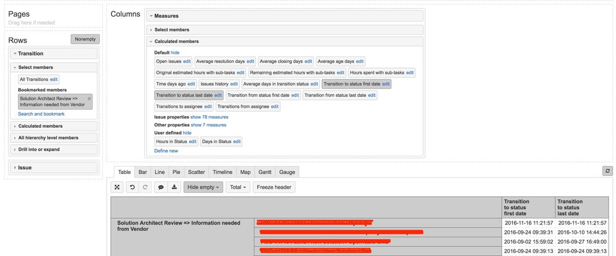Switch to the Bar chart tab

pos(143,172)
